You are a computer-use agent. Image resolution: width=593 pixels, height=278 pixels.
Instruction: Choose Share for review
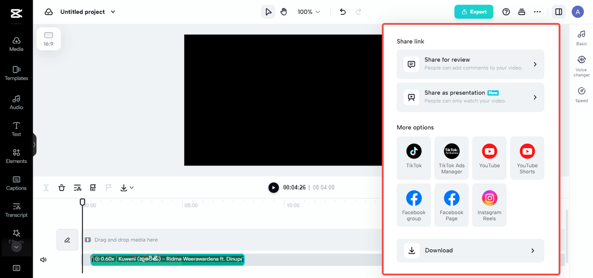click(470, 64)
